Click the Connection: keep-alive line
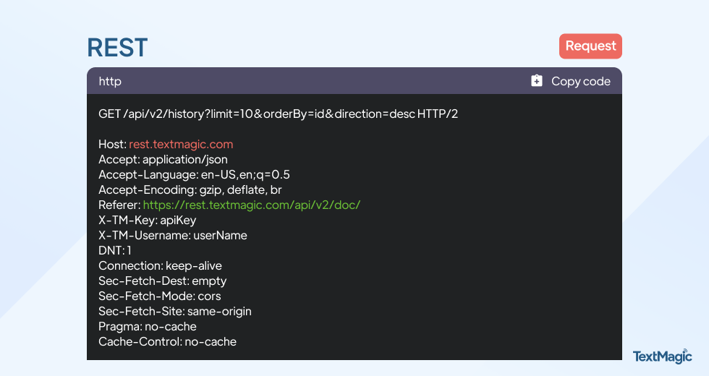Viewport: 709px width, 376px height. pos(160,266)
